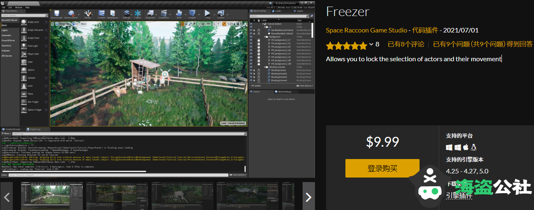Click the Output Log horizontal scrollbar
This screenshot has width=534, height=210.
[73, 171]
